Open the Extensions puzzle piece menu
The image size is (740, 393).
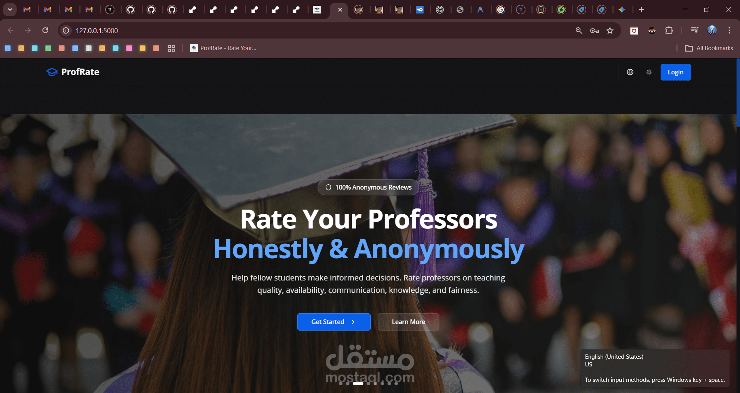click(669, 30)
